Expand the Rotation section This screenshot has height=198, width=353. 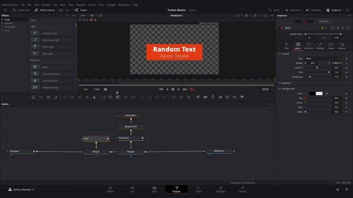[280, 83]
